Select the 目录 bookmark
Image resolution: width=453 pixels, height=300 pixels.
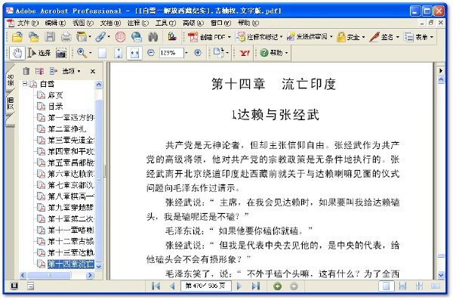point(55,107)
